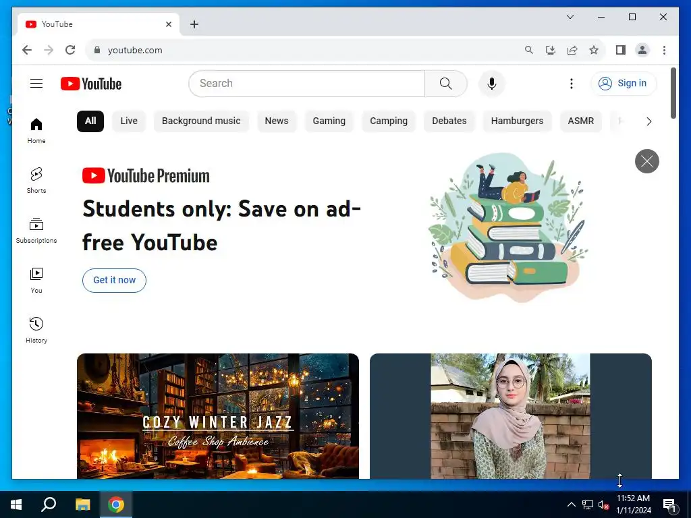Click the YouTube logo

pos(91,84)
